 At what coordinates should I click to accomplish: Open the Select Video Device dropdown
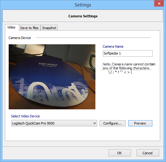54,123
